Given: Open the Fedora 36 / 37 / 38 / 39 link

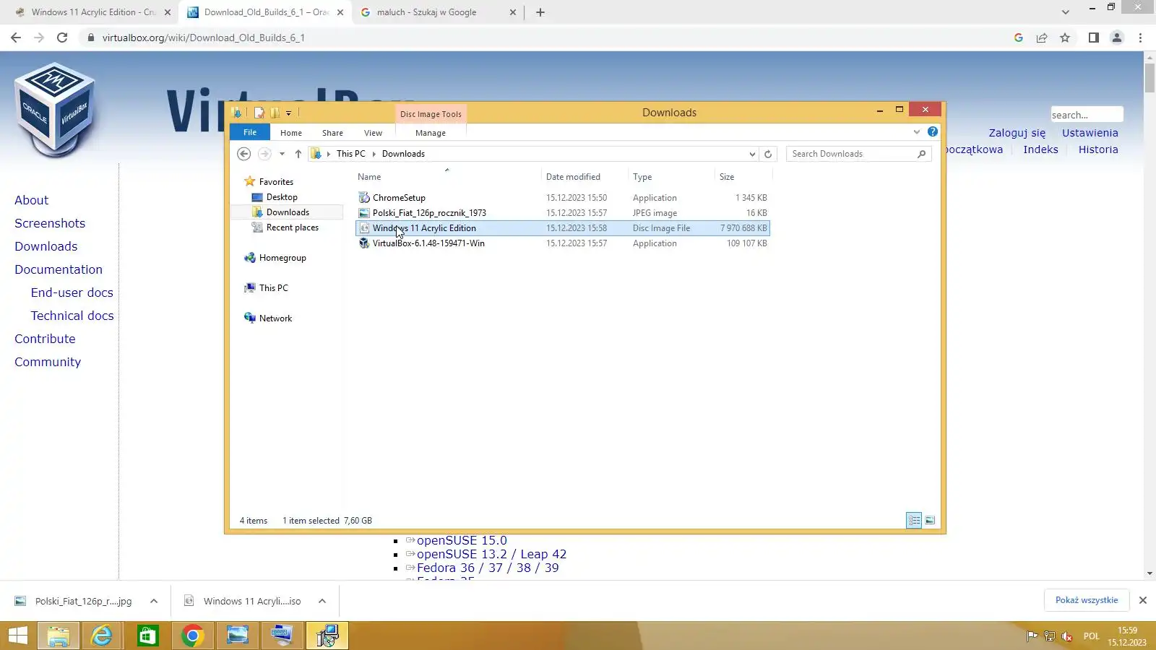Looking at the screenshot, I should point(488,568).
